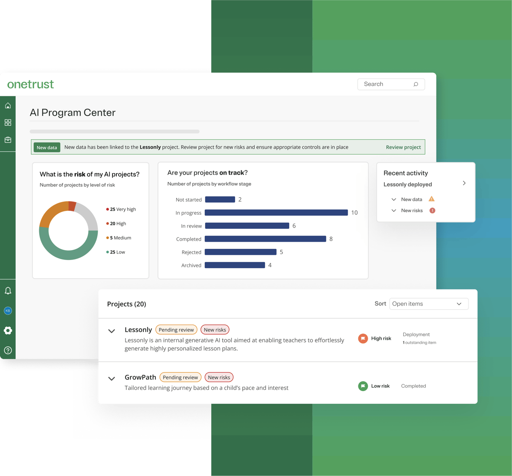
Task: Click the KB user avatar in sidebar
Action: point(8,311)
